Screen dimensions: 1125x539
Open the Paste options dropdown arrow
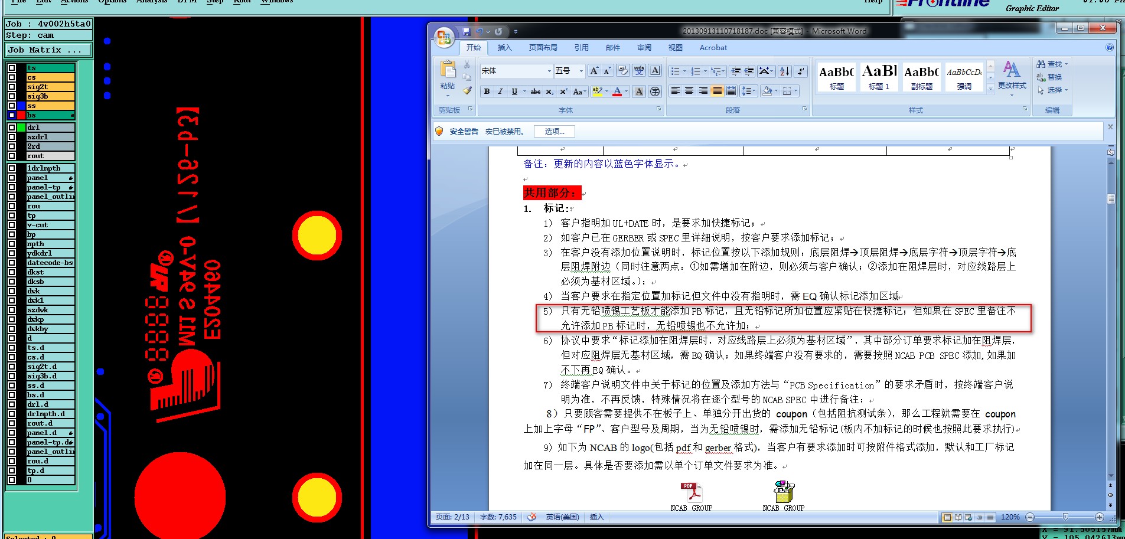coord(448,95)
